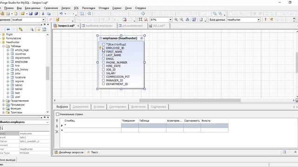Click the red X delete row icon
This screenshot has width=298, height=167.
click(57, 132)
